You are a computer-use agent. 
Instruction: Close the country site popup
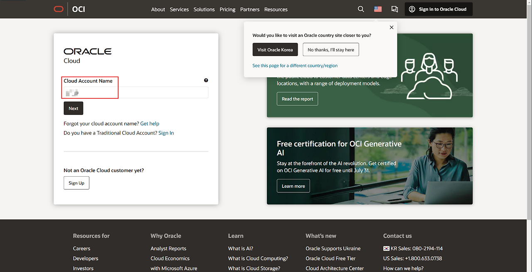(x=391, y=27)
